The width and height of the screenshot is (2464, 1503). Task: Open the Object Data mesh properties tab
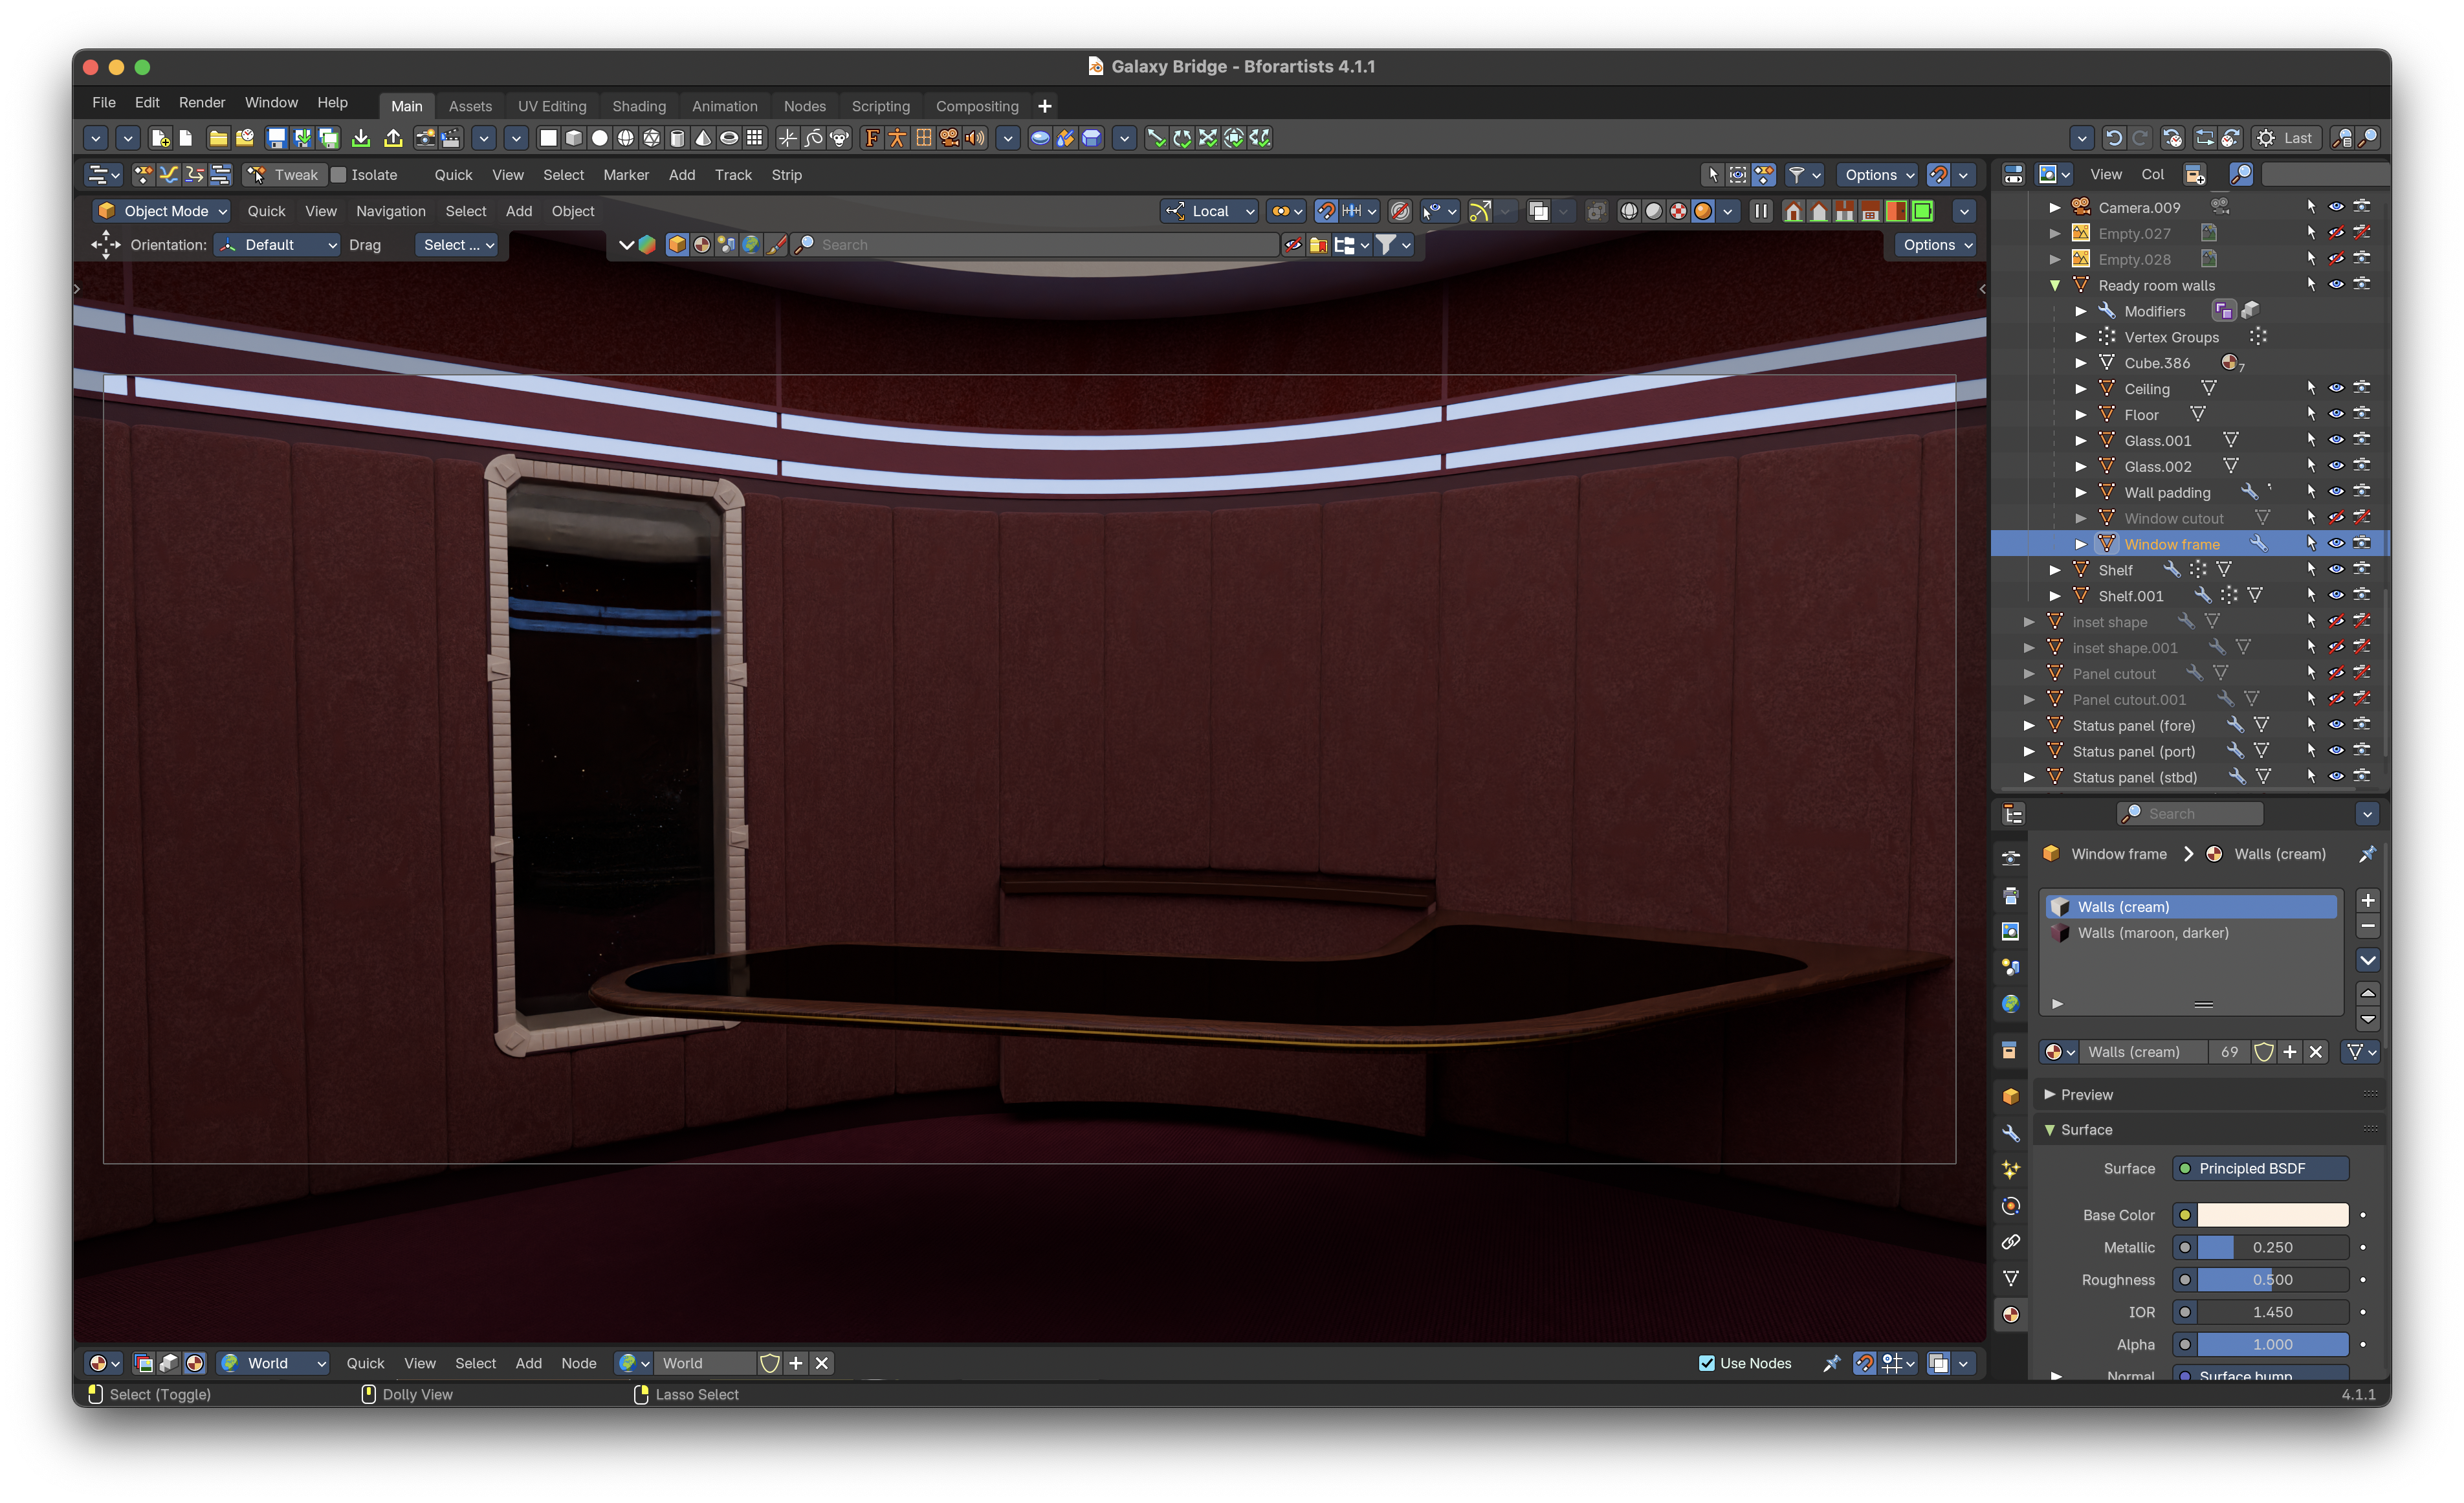[x=2010, y=1278]
